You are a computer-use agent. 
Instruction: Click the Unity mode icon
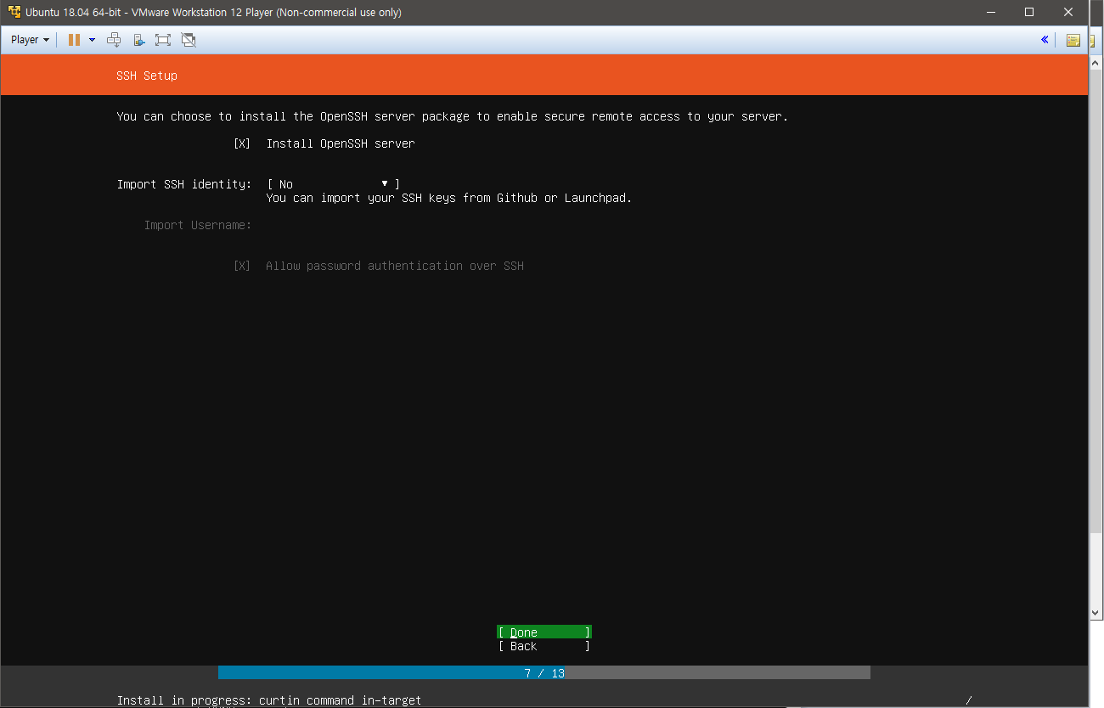click(x=189, y=40)
